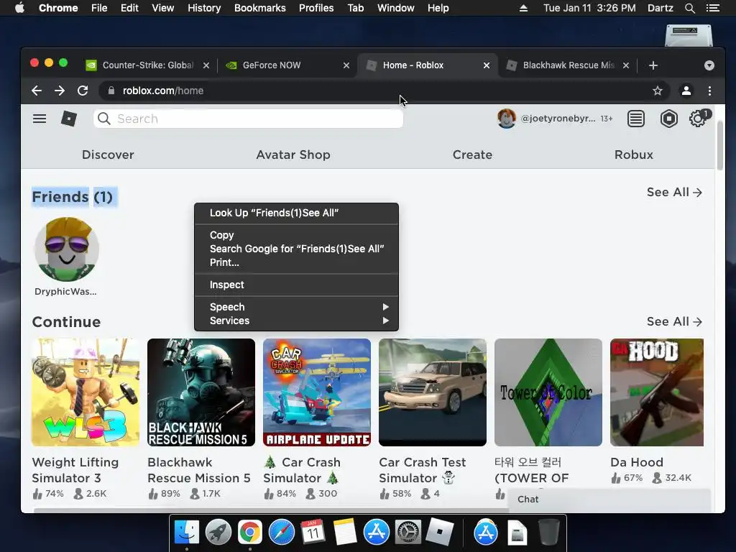Open the Roblox app in the Dock
The image size is (736, 552).
439,533
